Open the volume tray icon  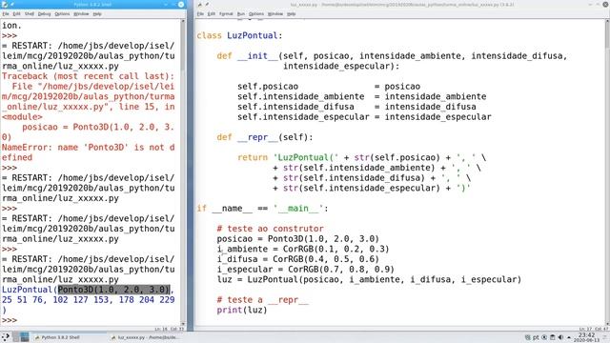(560, 337)
